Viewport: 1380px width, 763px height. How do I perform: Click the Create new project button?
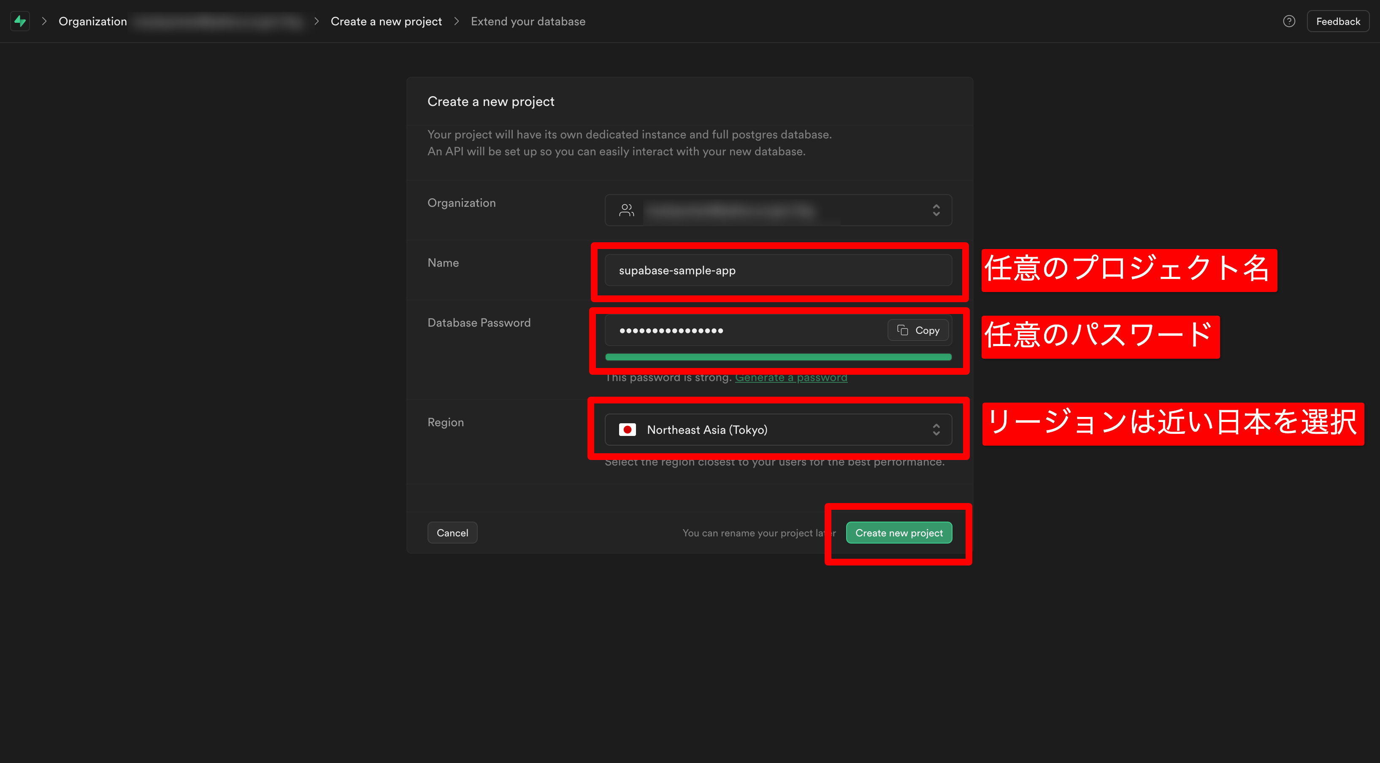coord(899,533)
